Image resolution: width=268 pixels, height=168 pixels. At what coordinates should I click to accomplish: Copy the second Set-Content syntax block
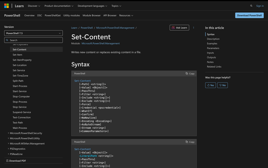(x=190, y=142)
